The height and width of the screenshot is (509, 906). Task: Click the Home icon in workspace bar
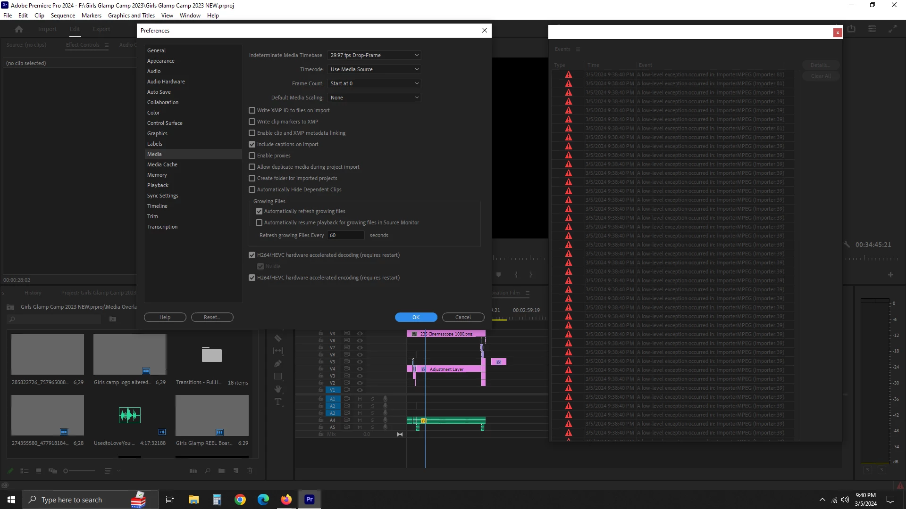[19, 29]
